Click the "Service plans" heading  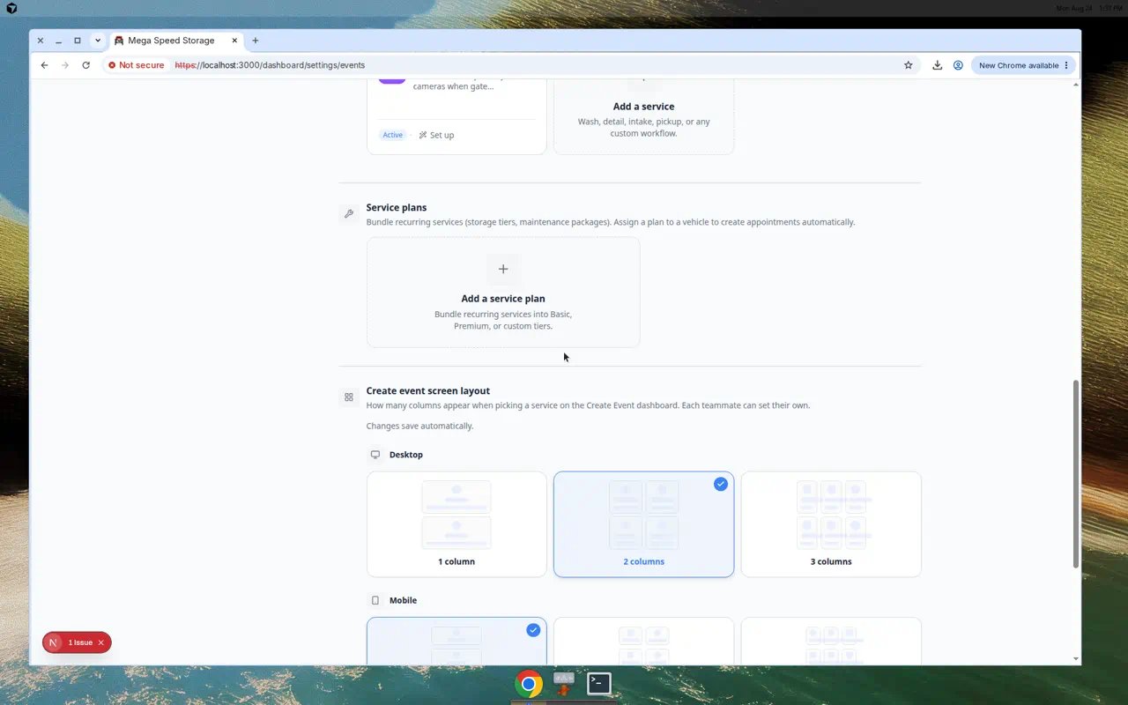coord(397,207)
